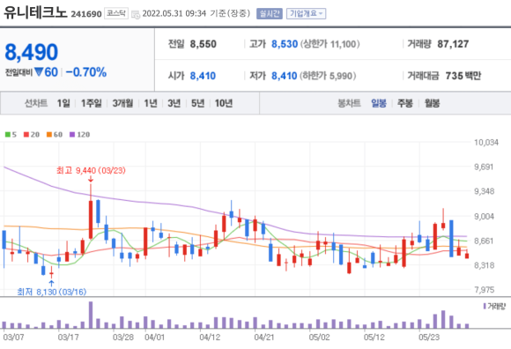Select the 3년 line chart tab
Image resolution: width=511 pixels, height=349 pixels.
click(x=174, y=103)
